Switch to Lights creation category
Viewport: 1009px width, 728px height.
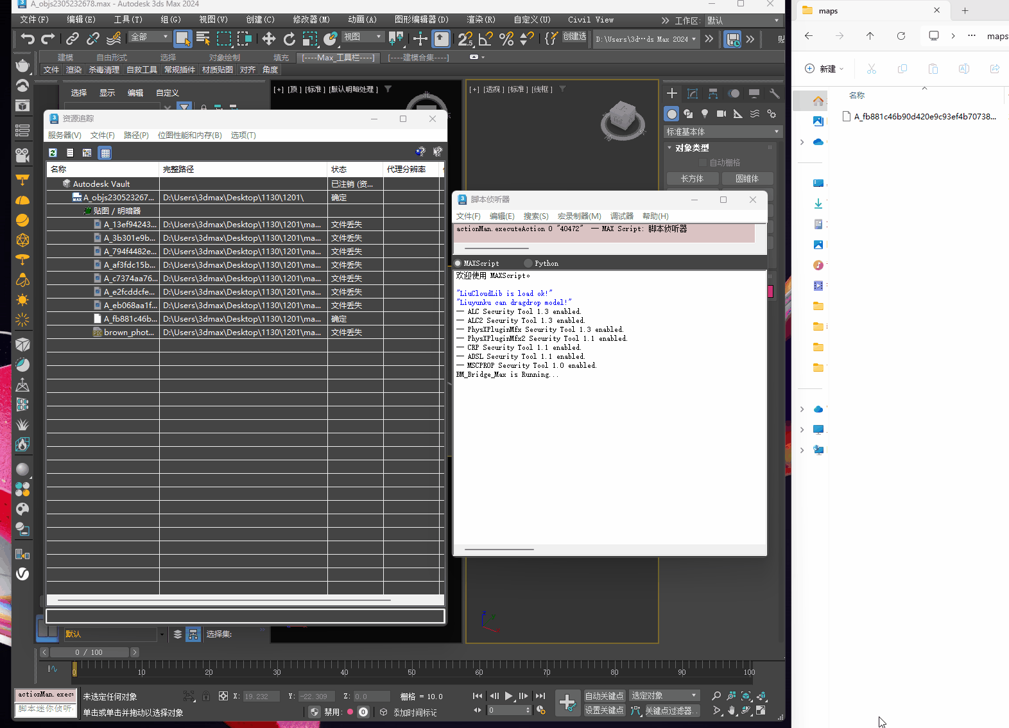pyautogui.click(x=705, y=114)
